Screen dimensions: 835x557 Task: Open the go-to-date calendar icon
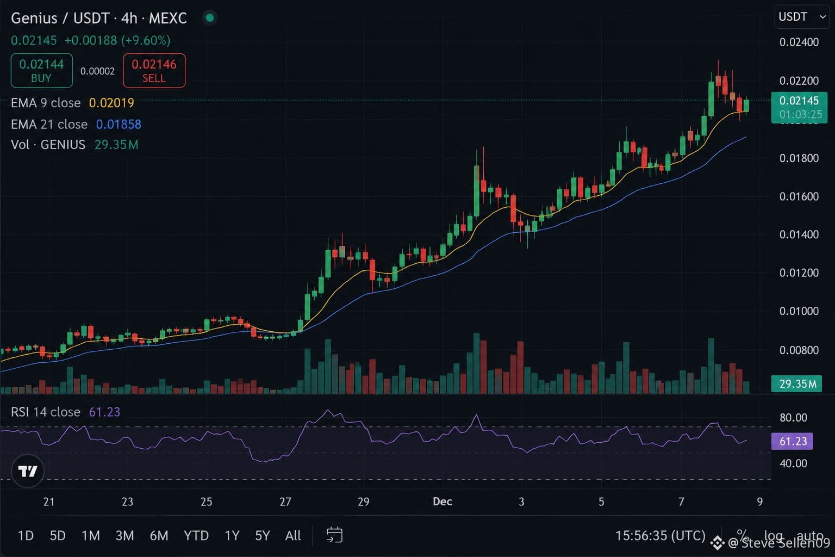point(334,535)
